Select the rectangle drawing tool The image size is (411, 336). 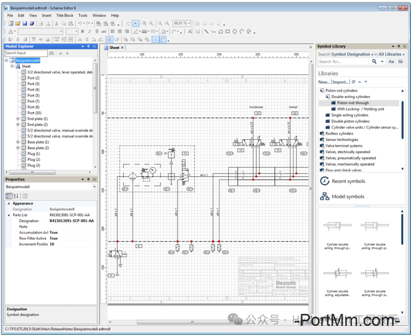227,31
